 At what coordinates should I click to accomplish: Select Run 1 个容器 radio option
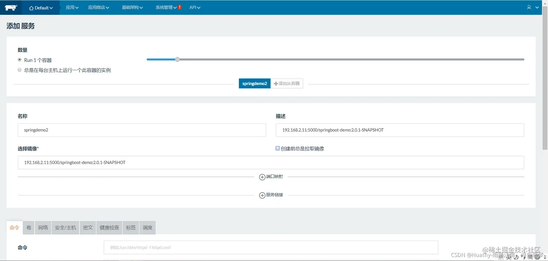pos(20,60)
